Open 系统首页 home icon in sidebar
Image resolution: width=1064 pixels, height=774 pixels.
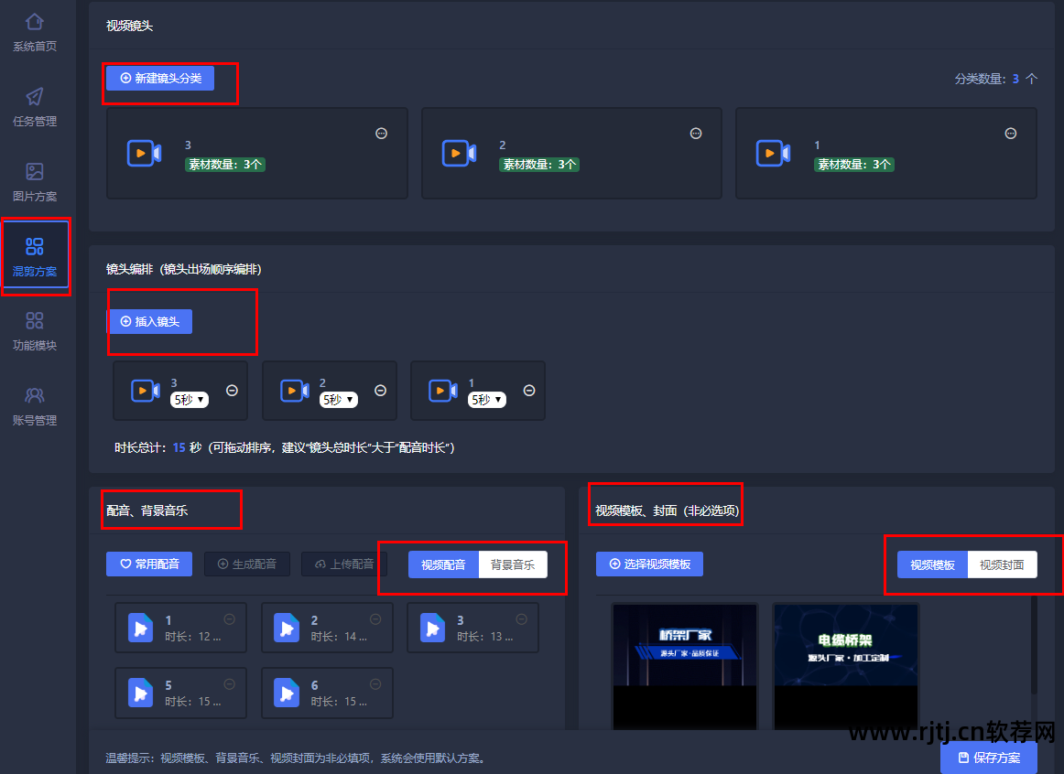(x=35, y=22)
